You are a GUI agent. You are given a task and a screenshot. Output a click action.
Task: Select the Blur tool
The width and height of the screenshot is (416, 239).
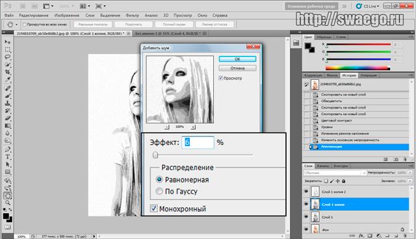(7, 133)
